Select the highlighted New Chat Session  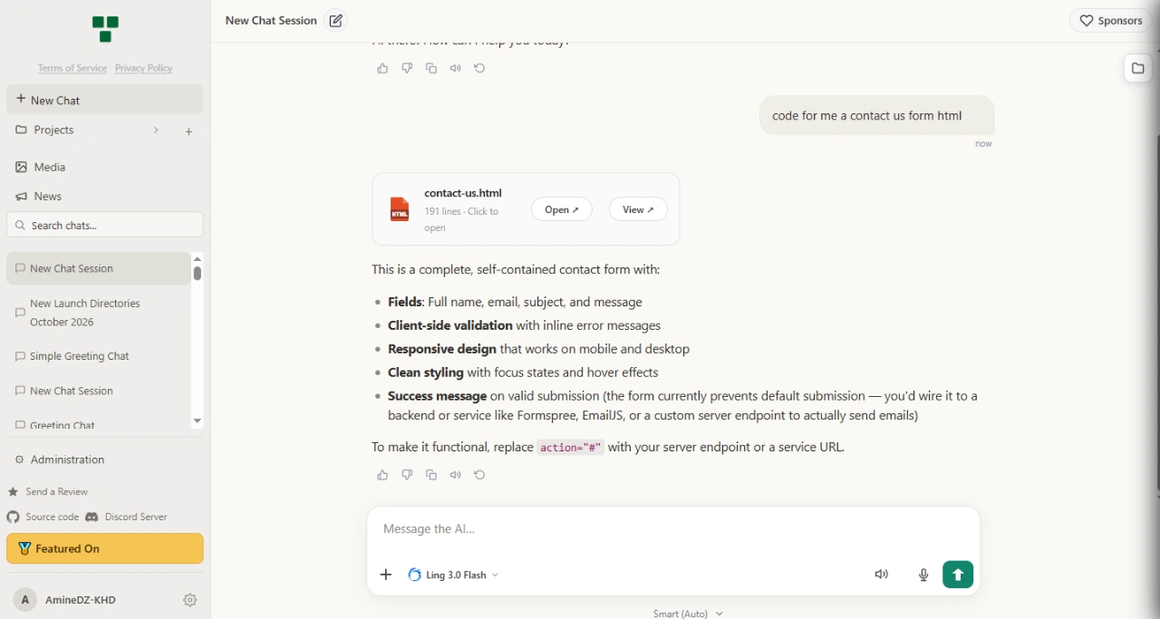pos(99,268)
